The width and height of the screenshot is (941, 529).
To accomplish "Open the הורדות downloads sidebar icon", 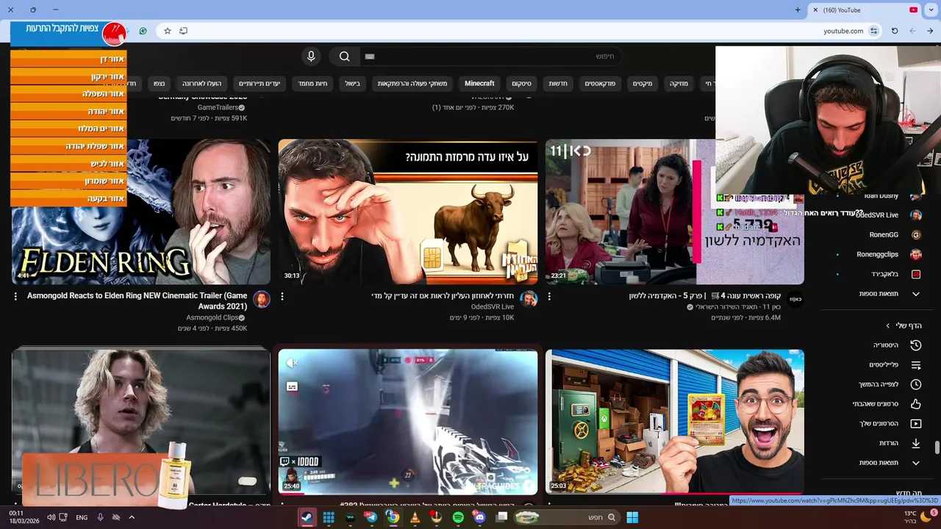I will coord(916,443).
